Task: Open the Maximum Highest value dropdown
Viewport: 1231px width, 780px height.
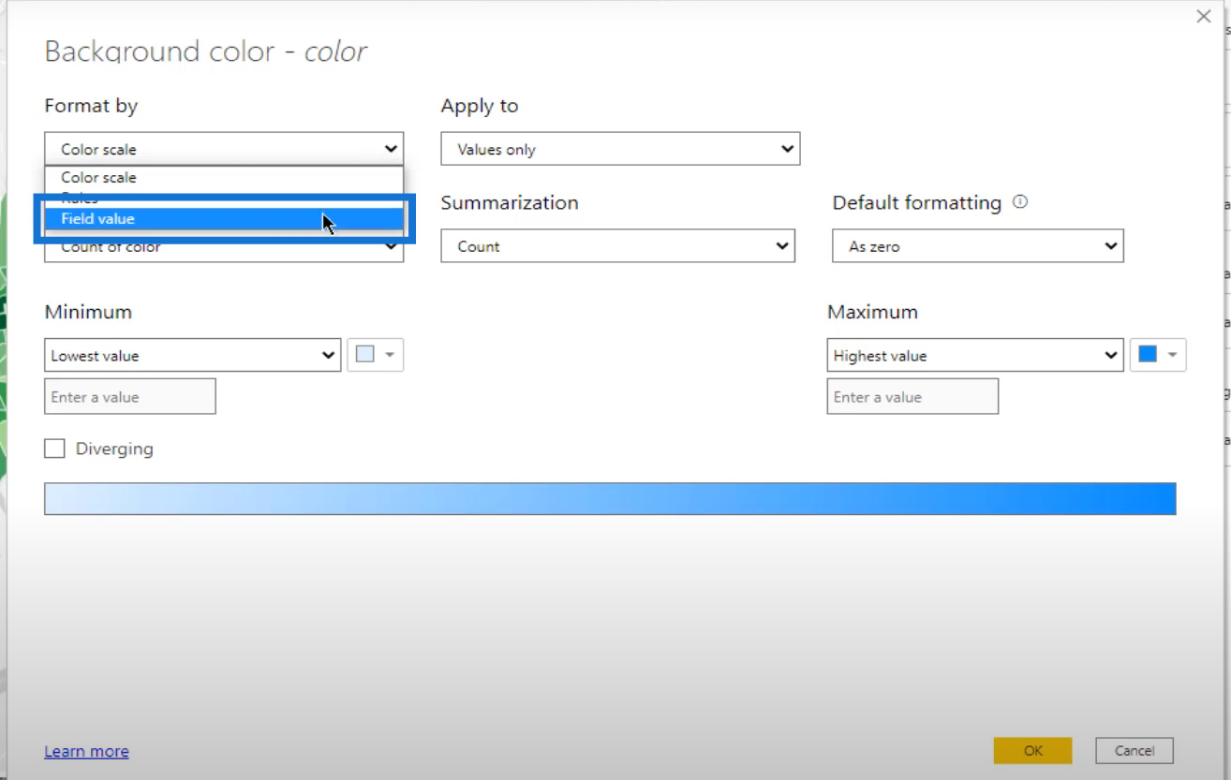Action: pyautogui.click(x=975, y=355)
